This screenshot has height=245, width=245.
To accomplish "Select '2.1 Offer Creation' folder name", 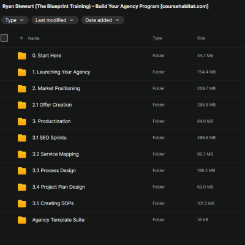I will [x=52, y=105].
